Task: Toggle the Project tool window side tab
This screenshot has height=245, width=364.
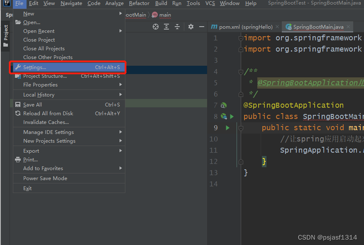Action: pos(6,36)
